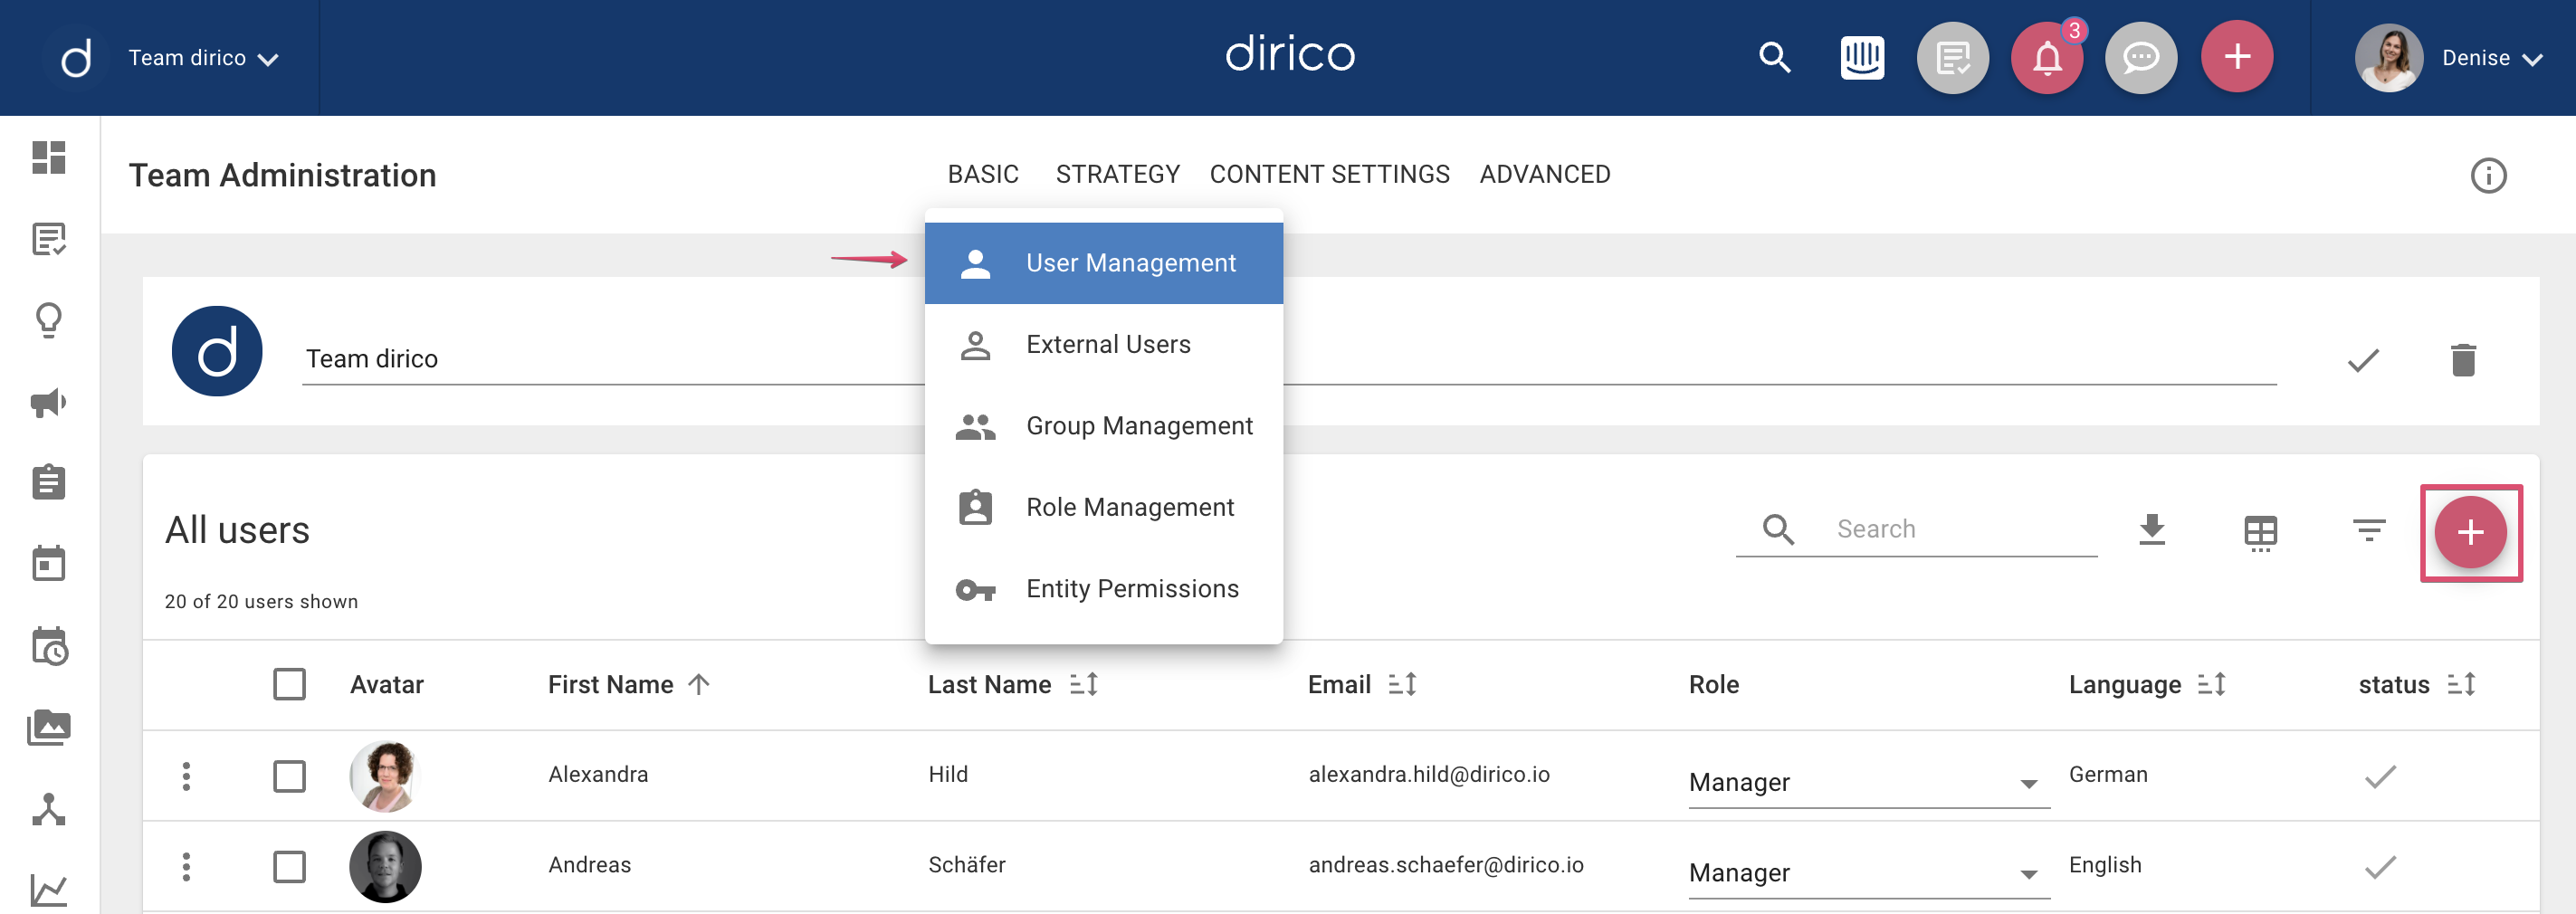Open the scheduled calendar clock icon

point(49,646)
